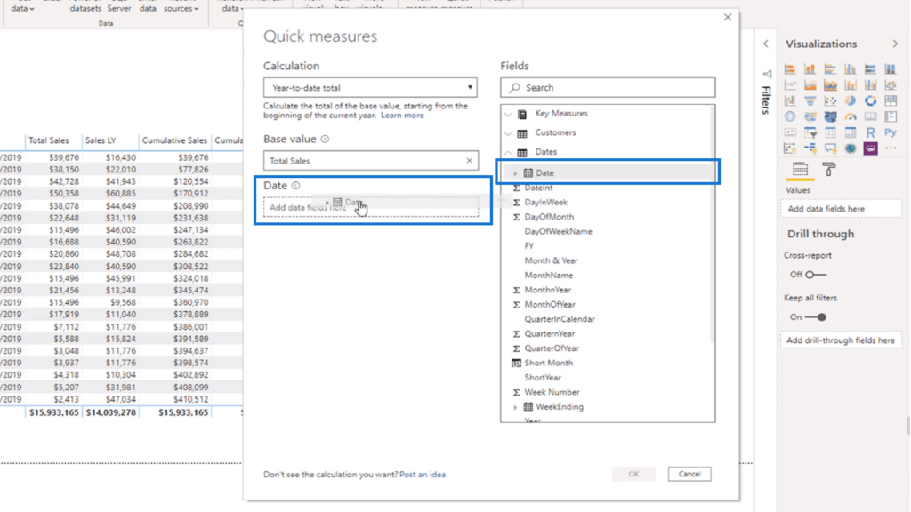Select the DayOfMonth field
Screen dimensions: 911x512
coord(549,217)
